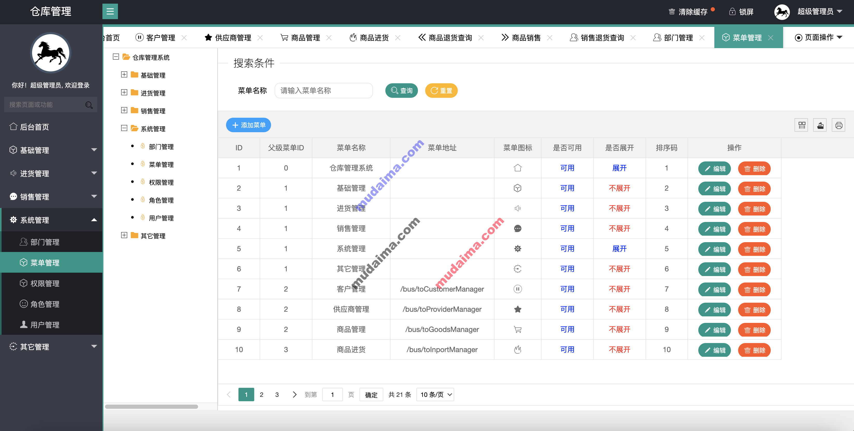Screen dimensions: 854x431
Task: Select 权限管理 in the tree
Action: tap(161, 182)
